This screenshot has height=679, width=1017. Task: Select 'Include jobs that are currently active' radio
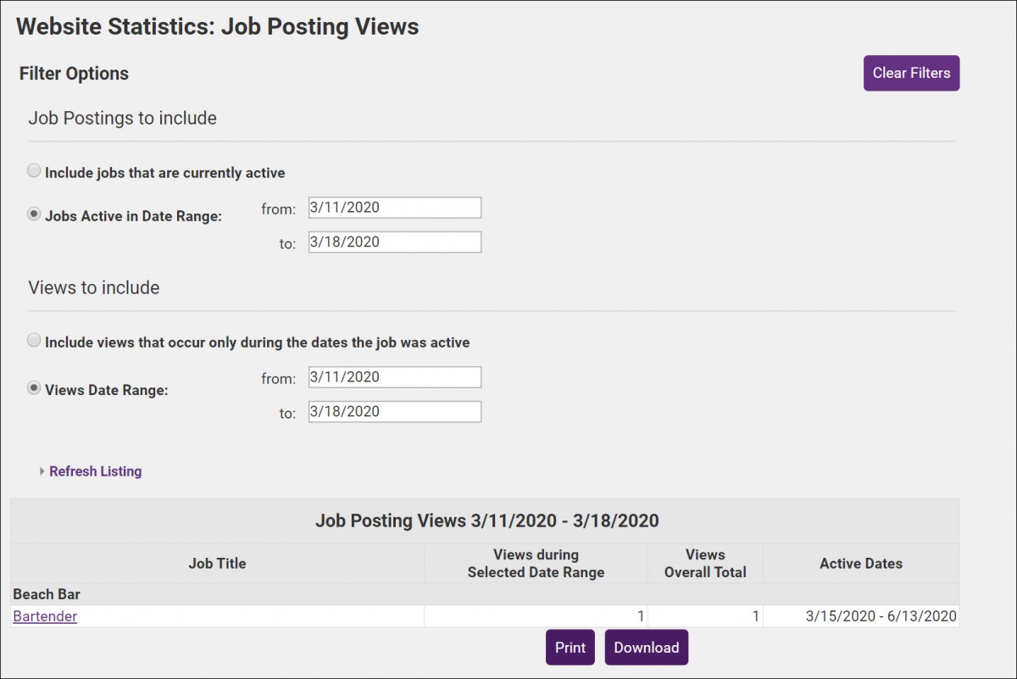[x=34, y=171]
